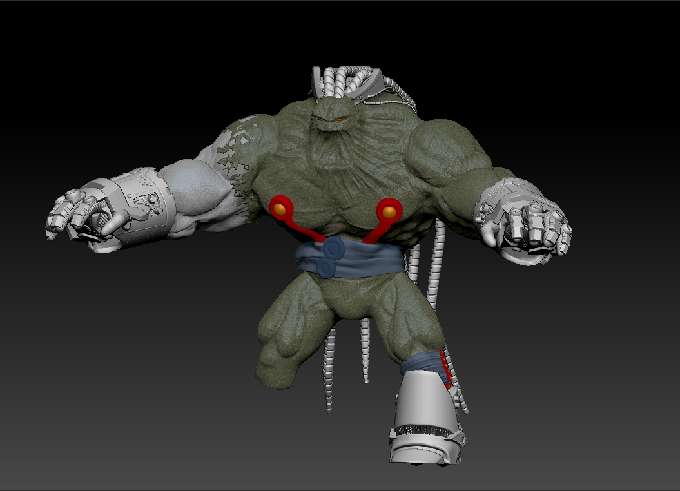Viewport: 680px width, 491px height.
Task: Click the upper blue disc on the belt
Action: tap(333, 247)
